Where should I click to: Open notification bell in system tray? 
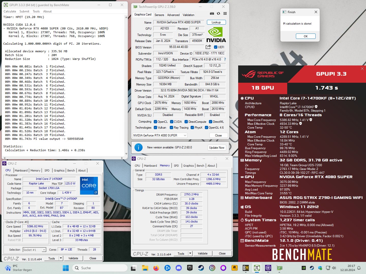pyautogui.click(x=359, y=268)
